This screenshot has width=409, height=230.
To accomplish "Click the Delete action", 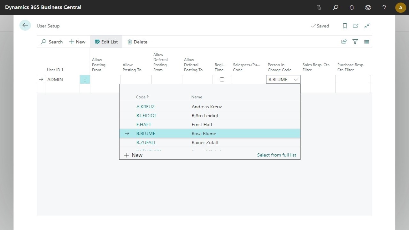I will (137, 42).
